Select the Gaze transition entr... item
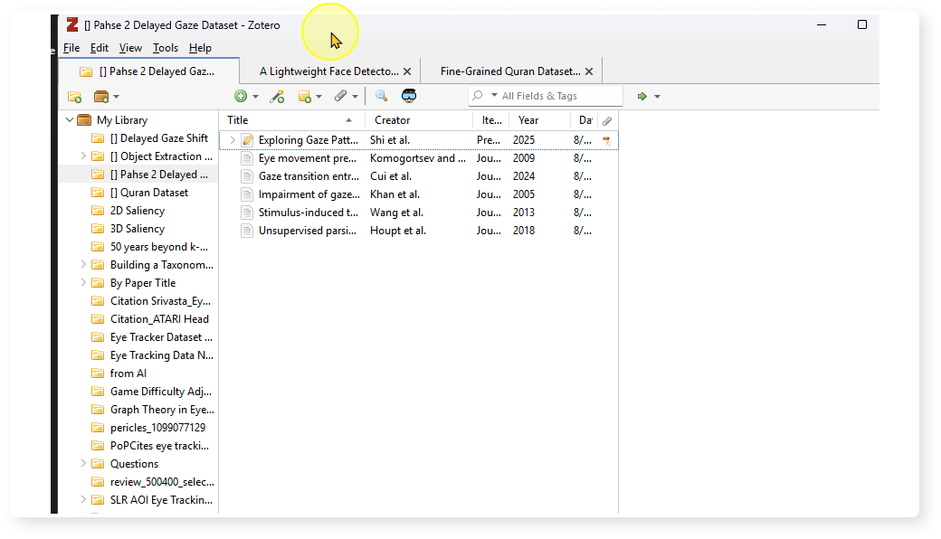 (x=419, y=176)
